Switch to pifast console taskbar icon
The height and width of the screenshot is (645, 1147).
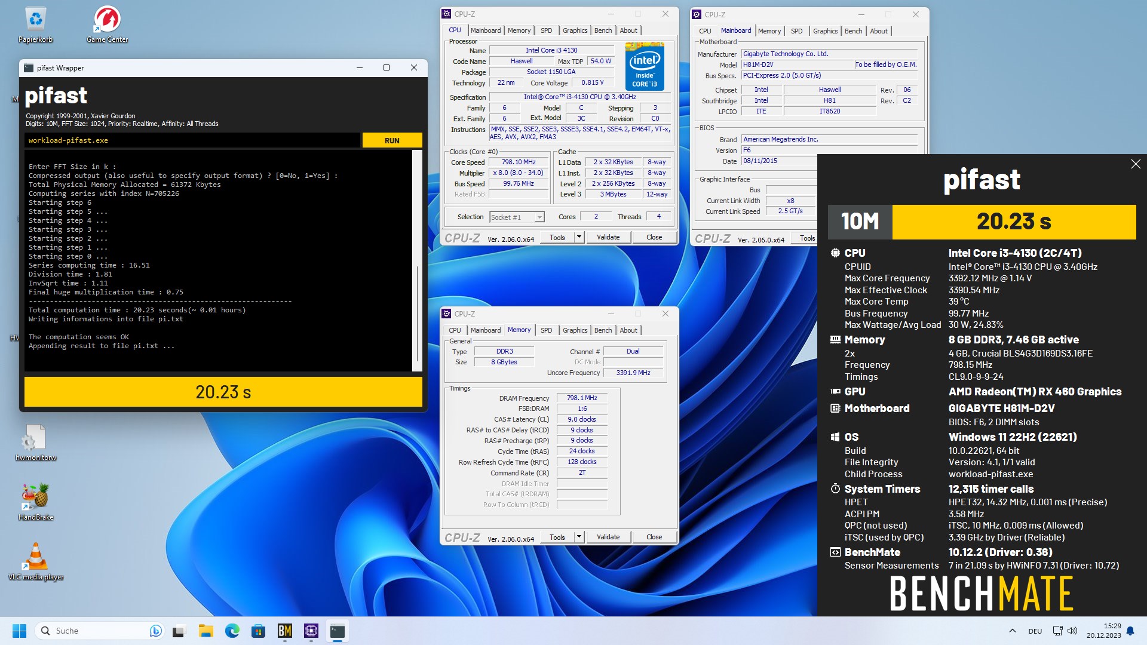point(338,631)
